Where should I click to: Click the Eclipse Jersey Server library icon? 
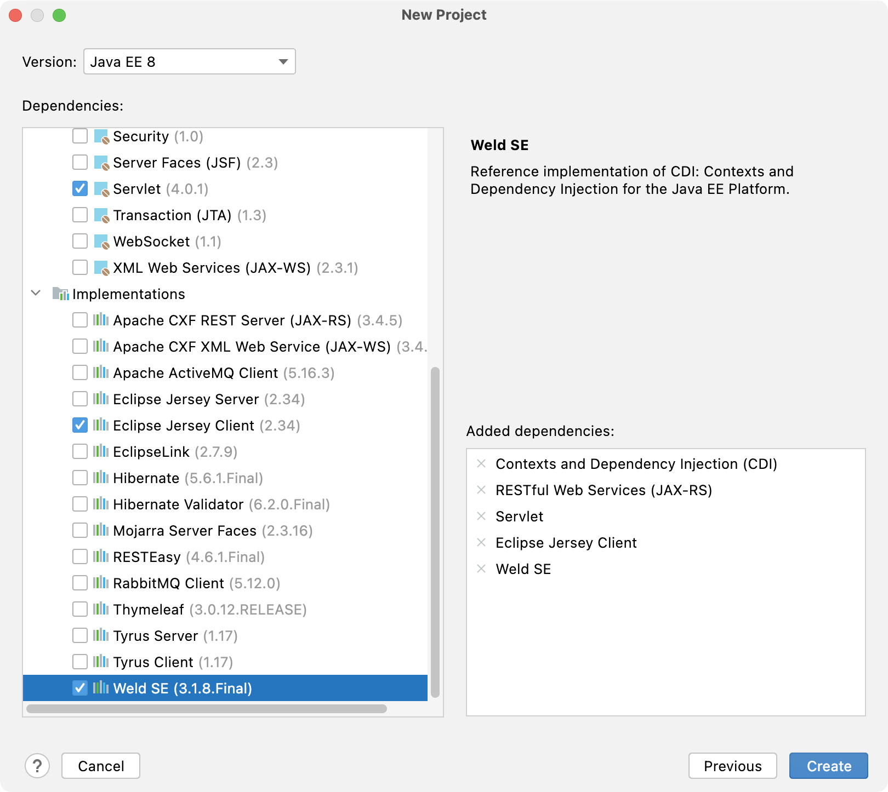pyautogui.click(x=101, y=399)
